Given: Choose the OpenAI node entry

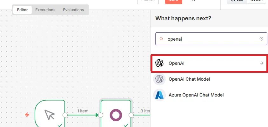Looking at the screenshot, I should click(x=209, y=63).
